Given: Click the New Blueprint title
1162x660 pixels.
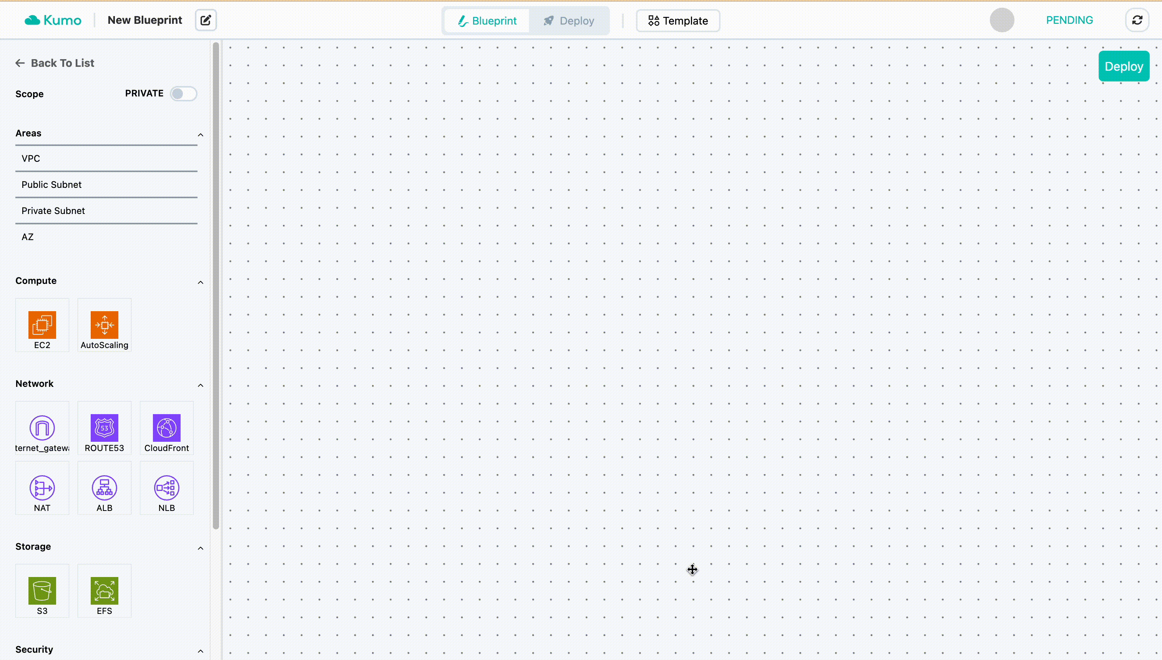Looking at the screenshot, I should [x=144, y=20].
